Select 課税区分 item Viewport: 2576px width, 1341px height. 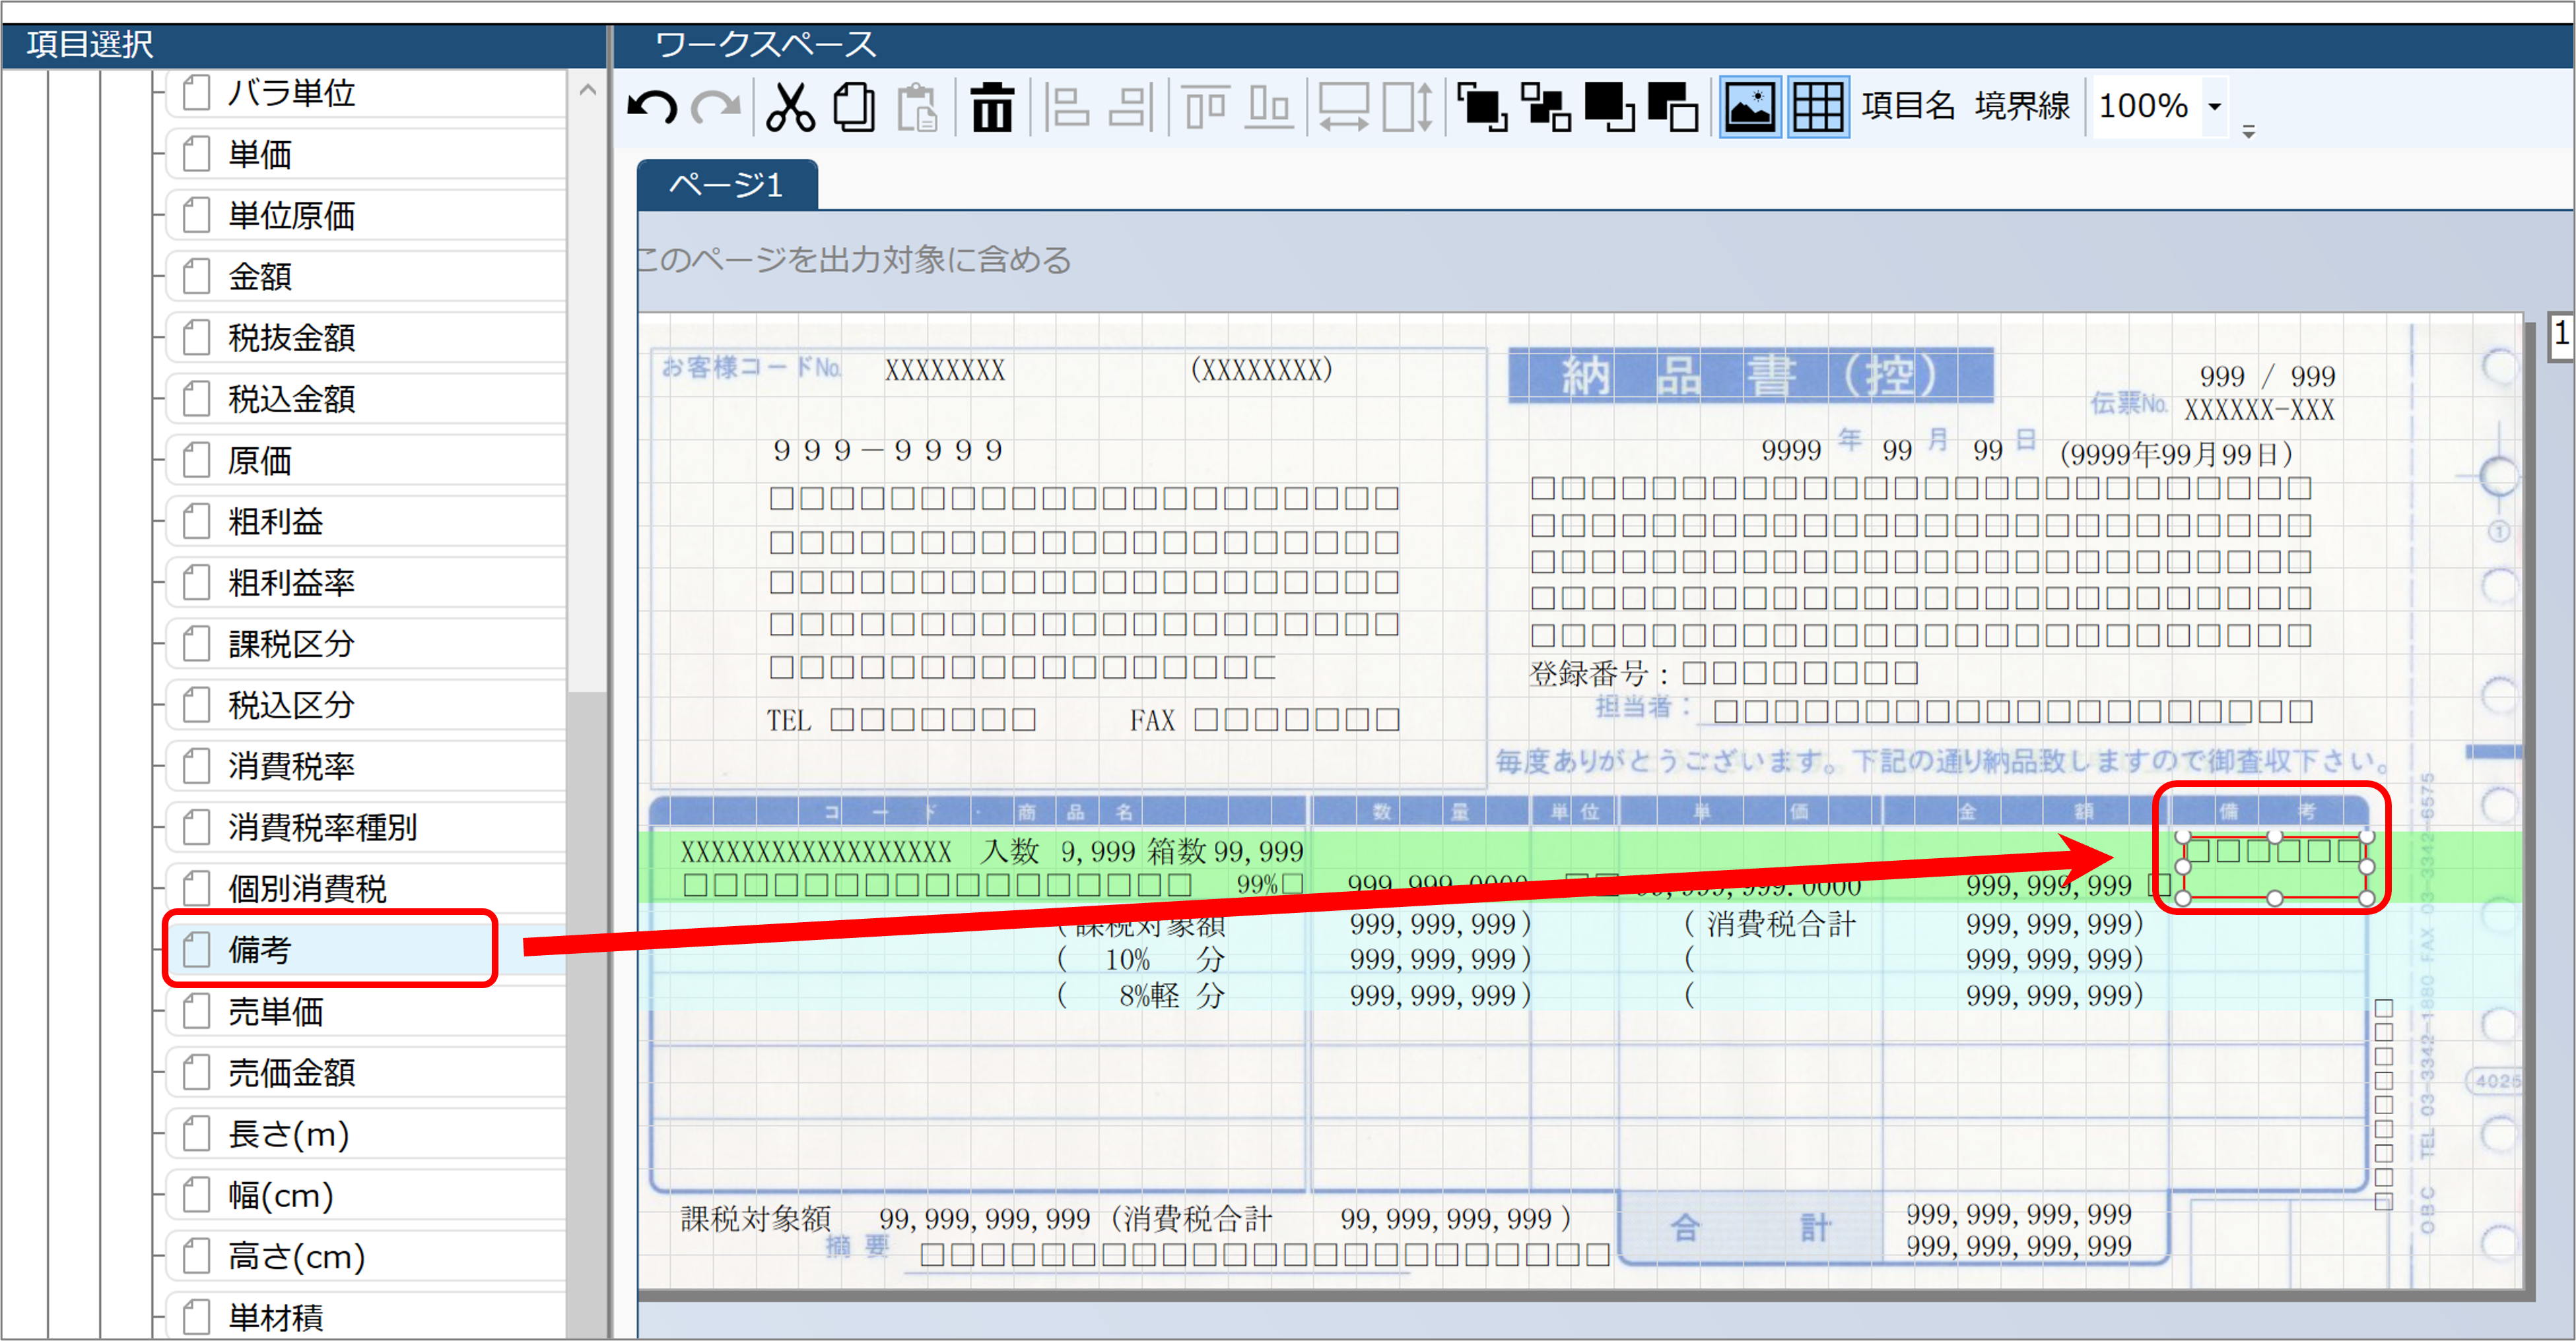coord(366,644)
